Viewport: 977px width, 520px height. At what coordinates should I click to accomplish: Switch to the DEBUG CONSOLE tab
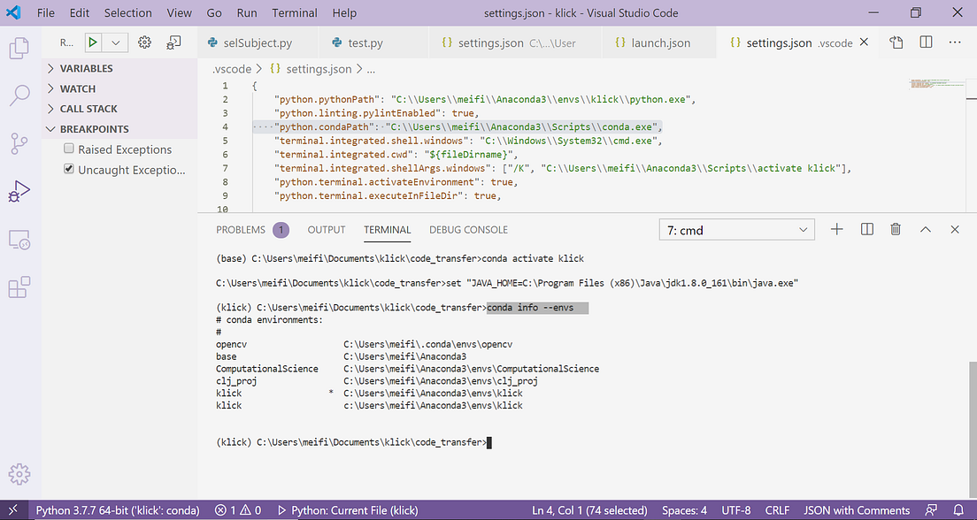(x=468, y=229)
